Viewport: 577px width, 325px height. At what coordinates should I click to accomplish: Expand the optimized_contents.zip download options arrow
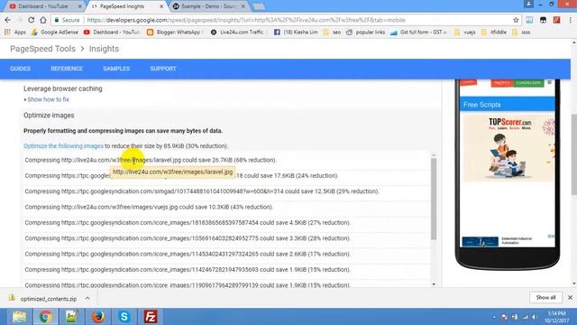87,299
